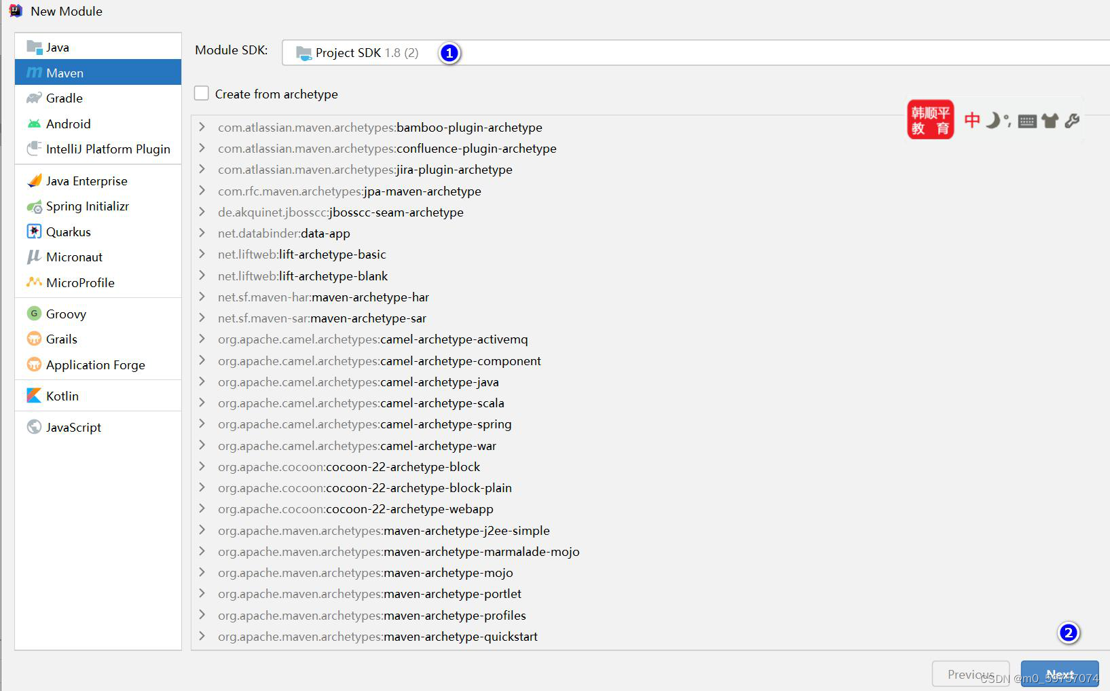The height and width of the screenshot is (691, 1110).
Task: Select cocoon-22-archetype-webapp entry
Action: (356, 508)
